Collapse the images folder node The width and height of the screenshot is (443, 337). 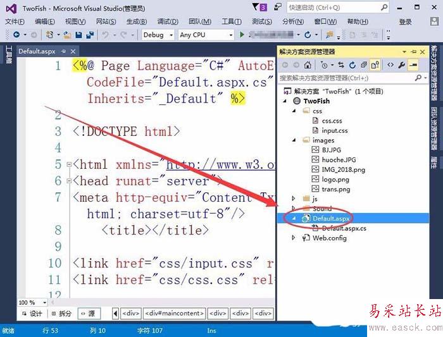coord(294,140)
